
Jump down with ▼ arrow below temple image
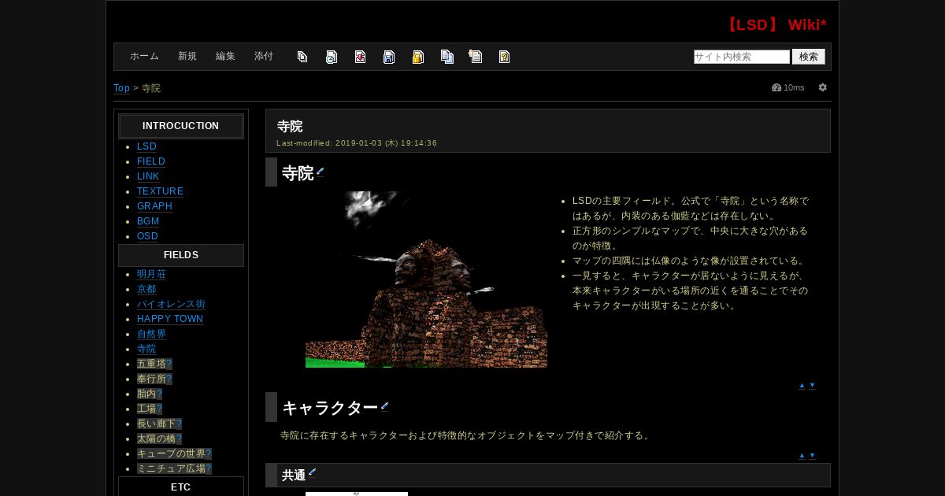point(812,386)
